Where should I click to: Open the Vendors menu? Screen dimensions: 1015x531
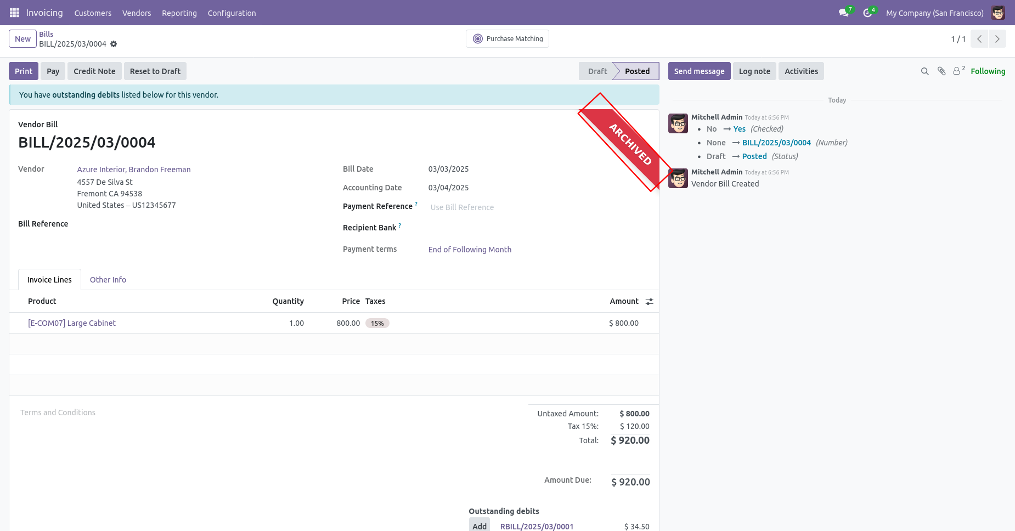(137, 13)
